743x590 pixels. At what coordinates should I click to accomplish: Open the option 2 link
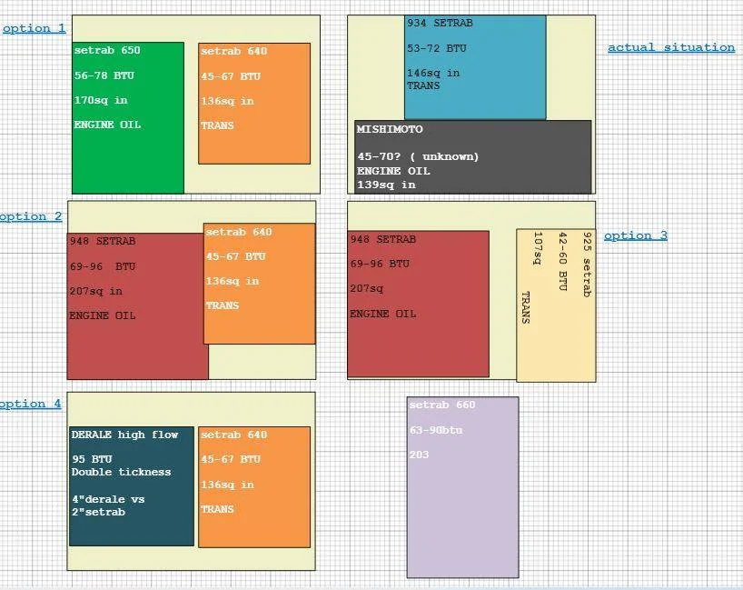31,216
